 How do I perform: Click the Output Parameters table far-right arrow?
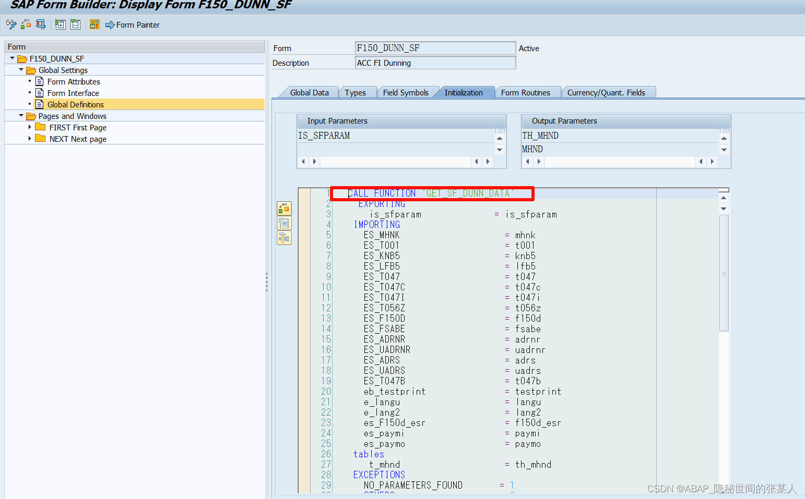coord(713,162)
